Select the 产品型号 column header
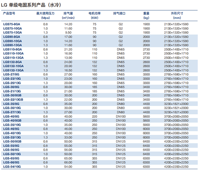The width and height of the screenshot is (199, 172). pos(9,13)
